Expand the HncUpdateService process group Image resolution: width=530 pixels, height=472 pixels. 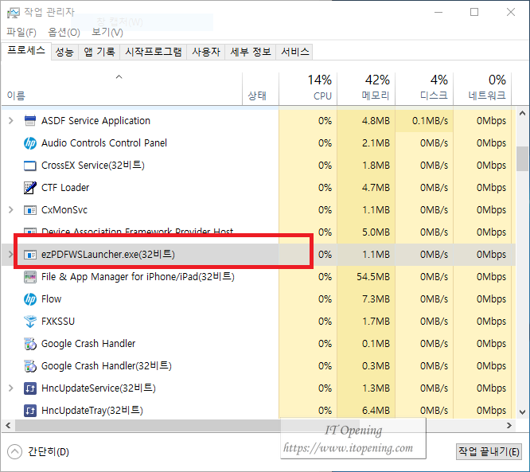point(11,388)
